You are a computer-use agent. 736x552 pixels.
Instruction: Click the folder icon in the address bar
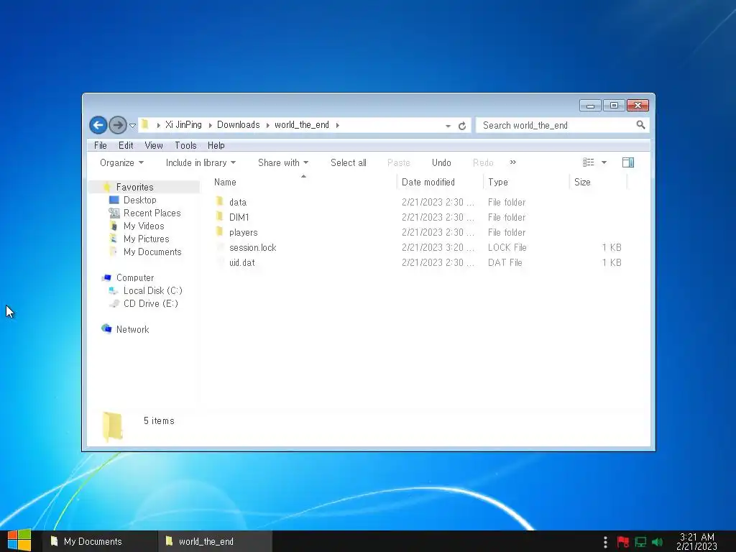(x=145, y=124)
